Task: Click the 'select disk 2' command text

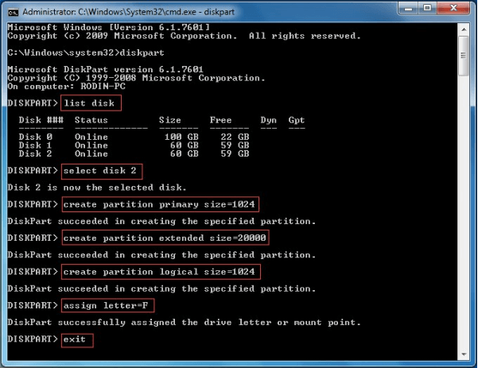Action: [99, 170]
